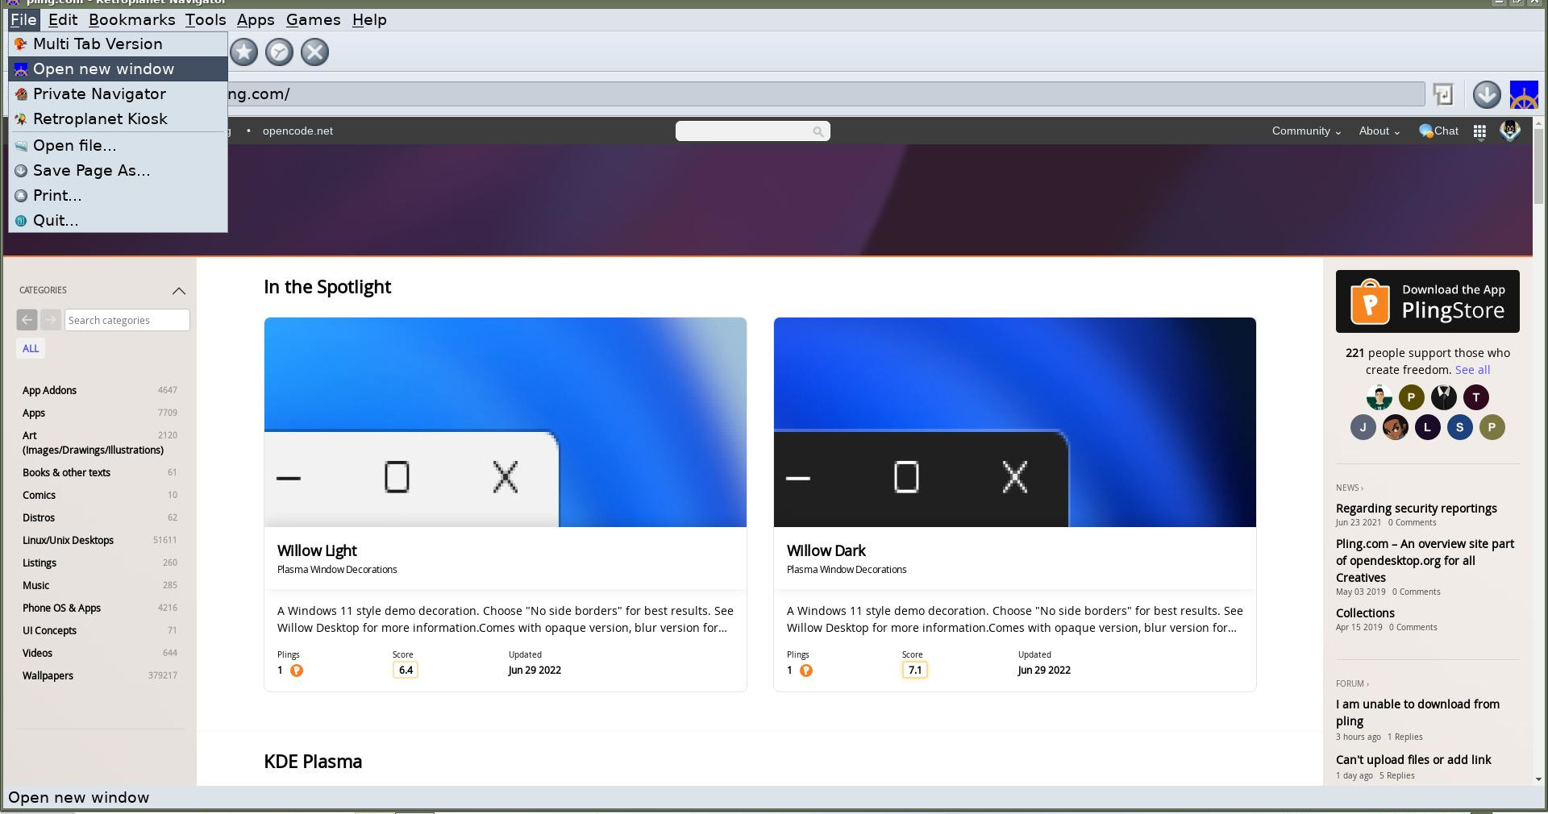Click the user avatar in site header
Viewport: 1548px width, 814px height.
(1510, 131)
